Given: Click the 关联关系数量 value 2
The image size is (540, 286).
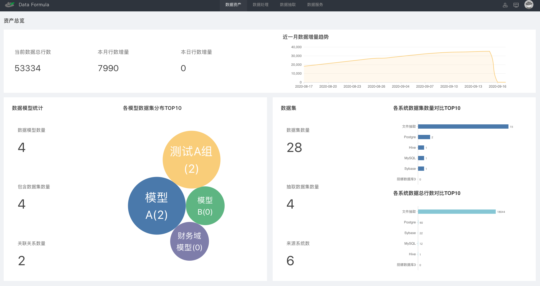Looking at the screenshot, I should (x=22, y=261).
